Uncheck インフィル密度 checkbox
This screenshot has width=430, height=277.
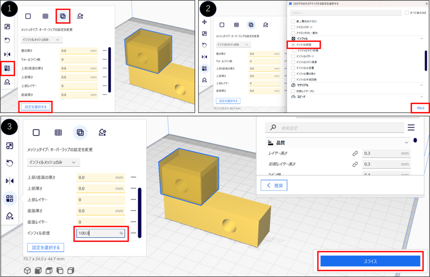[293, 44]
